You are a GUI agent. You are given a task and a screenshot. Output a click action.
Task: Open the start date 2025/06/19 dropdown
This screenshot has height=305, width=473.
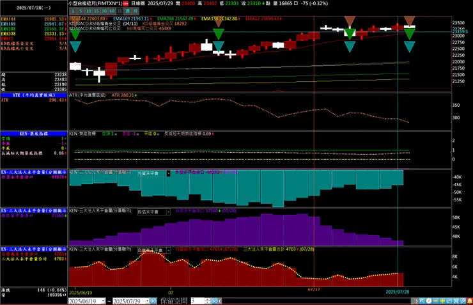103,301
